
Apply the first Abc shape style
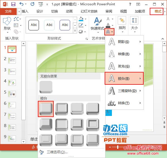(x=34, y=25)
